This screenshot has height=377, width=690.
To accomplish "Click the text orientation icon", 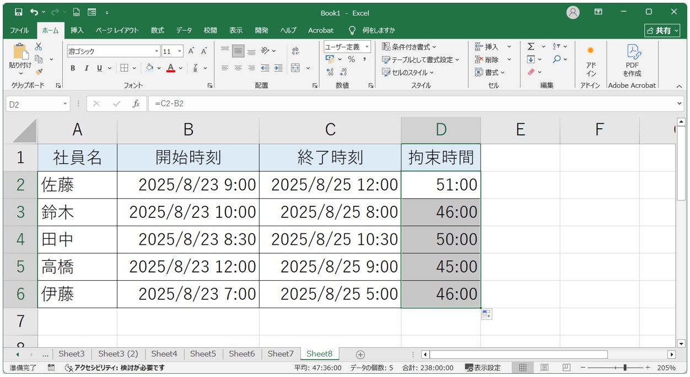I will (265, 51).
